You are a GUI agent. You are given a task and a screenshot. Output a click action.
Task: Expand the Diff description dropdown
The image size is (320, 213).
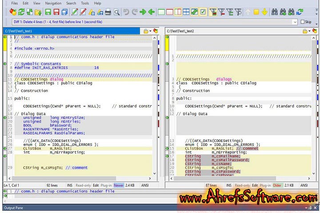tap(295, 22)
